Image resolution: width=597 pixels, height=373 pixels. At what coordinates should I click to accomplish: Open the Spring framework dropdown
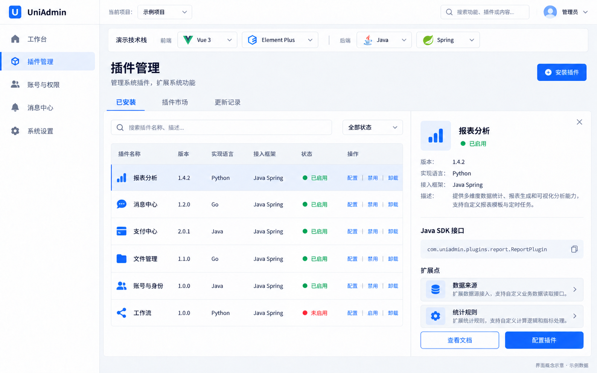[x=448, y=40]
